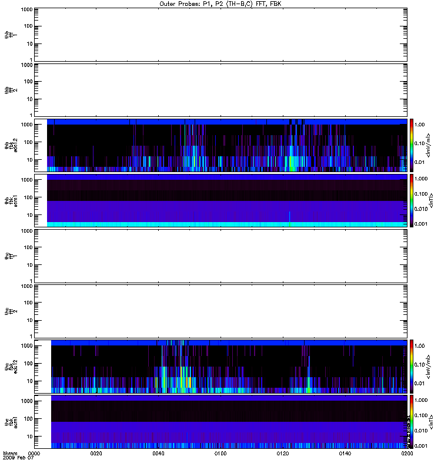Click the 0020 time axis label
Viewport: 441px width, 470px height.
tap(96, 454)
